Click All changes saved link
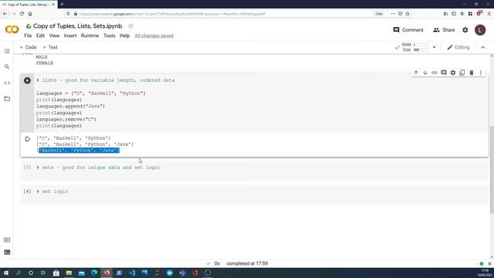 click(154, 36)
